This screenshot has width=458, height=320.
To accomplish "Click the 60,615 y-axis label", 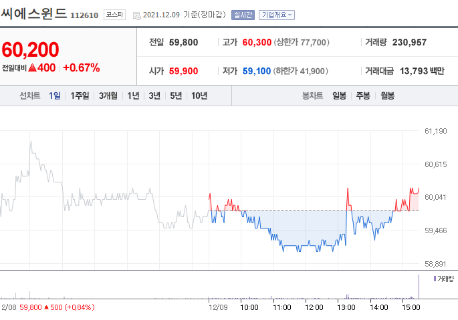I will (x=435, y=164).
